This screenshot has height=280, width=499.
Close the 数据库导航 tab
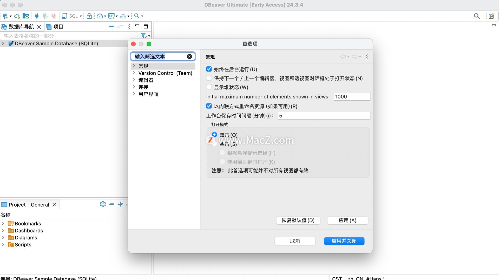(x=39, y=27)
